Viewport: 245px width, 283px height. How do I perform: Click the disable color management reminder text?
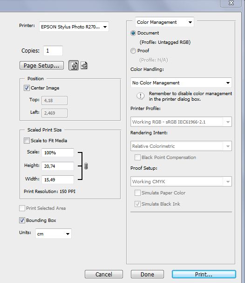click(x=191, y=96)
